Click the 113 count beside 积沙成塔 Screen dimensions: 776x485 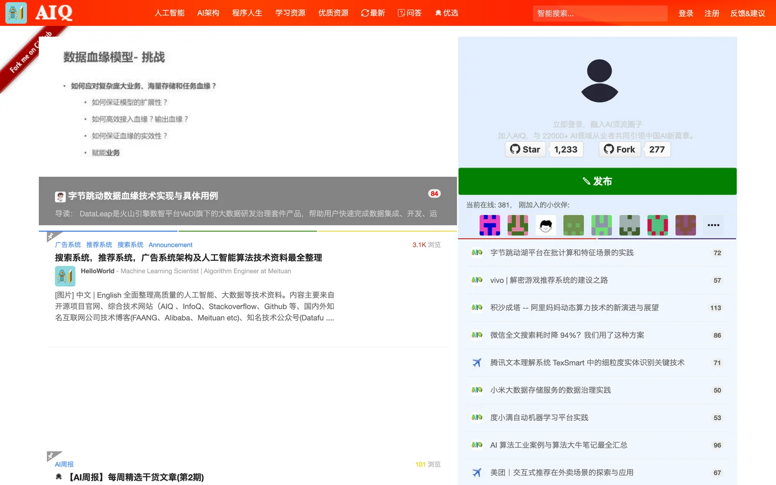(716, 308)
